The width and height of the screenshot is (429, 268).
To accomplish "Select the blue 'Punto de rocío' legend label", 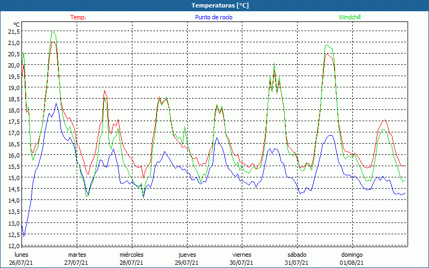I will coord(213,17).
